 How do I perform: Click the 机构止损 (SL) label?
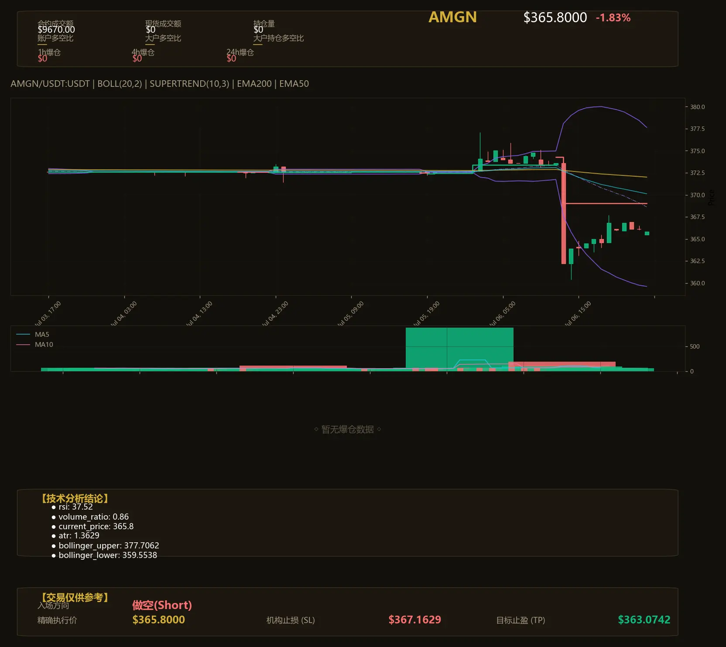291,620
